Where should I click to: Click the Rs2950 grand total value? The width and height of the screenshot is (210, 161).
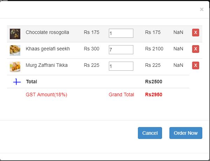tap(153, 94)
